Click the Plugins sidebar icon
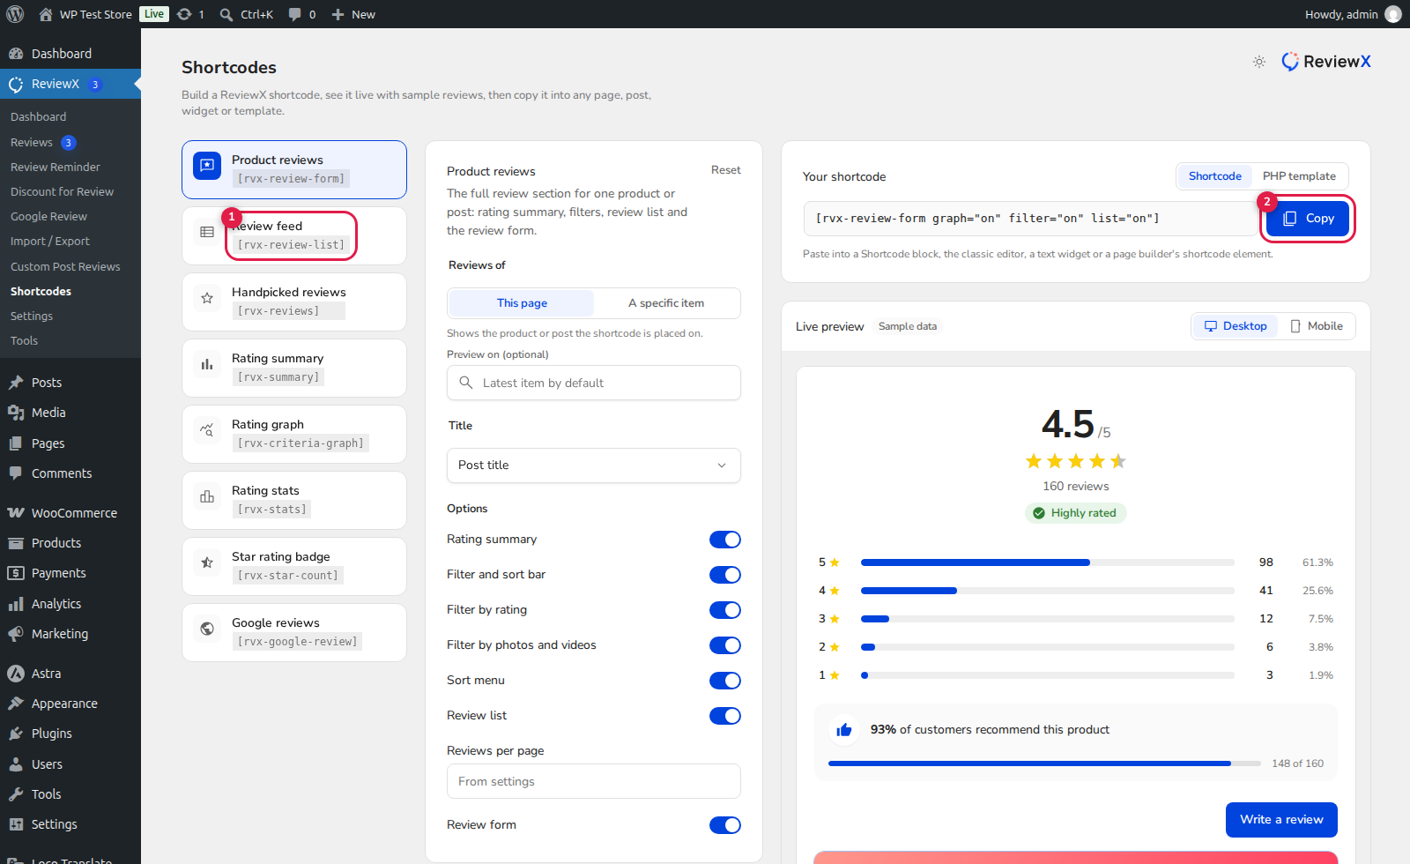Screen dimensions: 1410x864 coord(16,734)
